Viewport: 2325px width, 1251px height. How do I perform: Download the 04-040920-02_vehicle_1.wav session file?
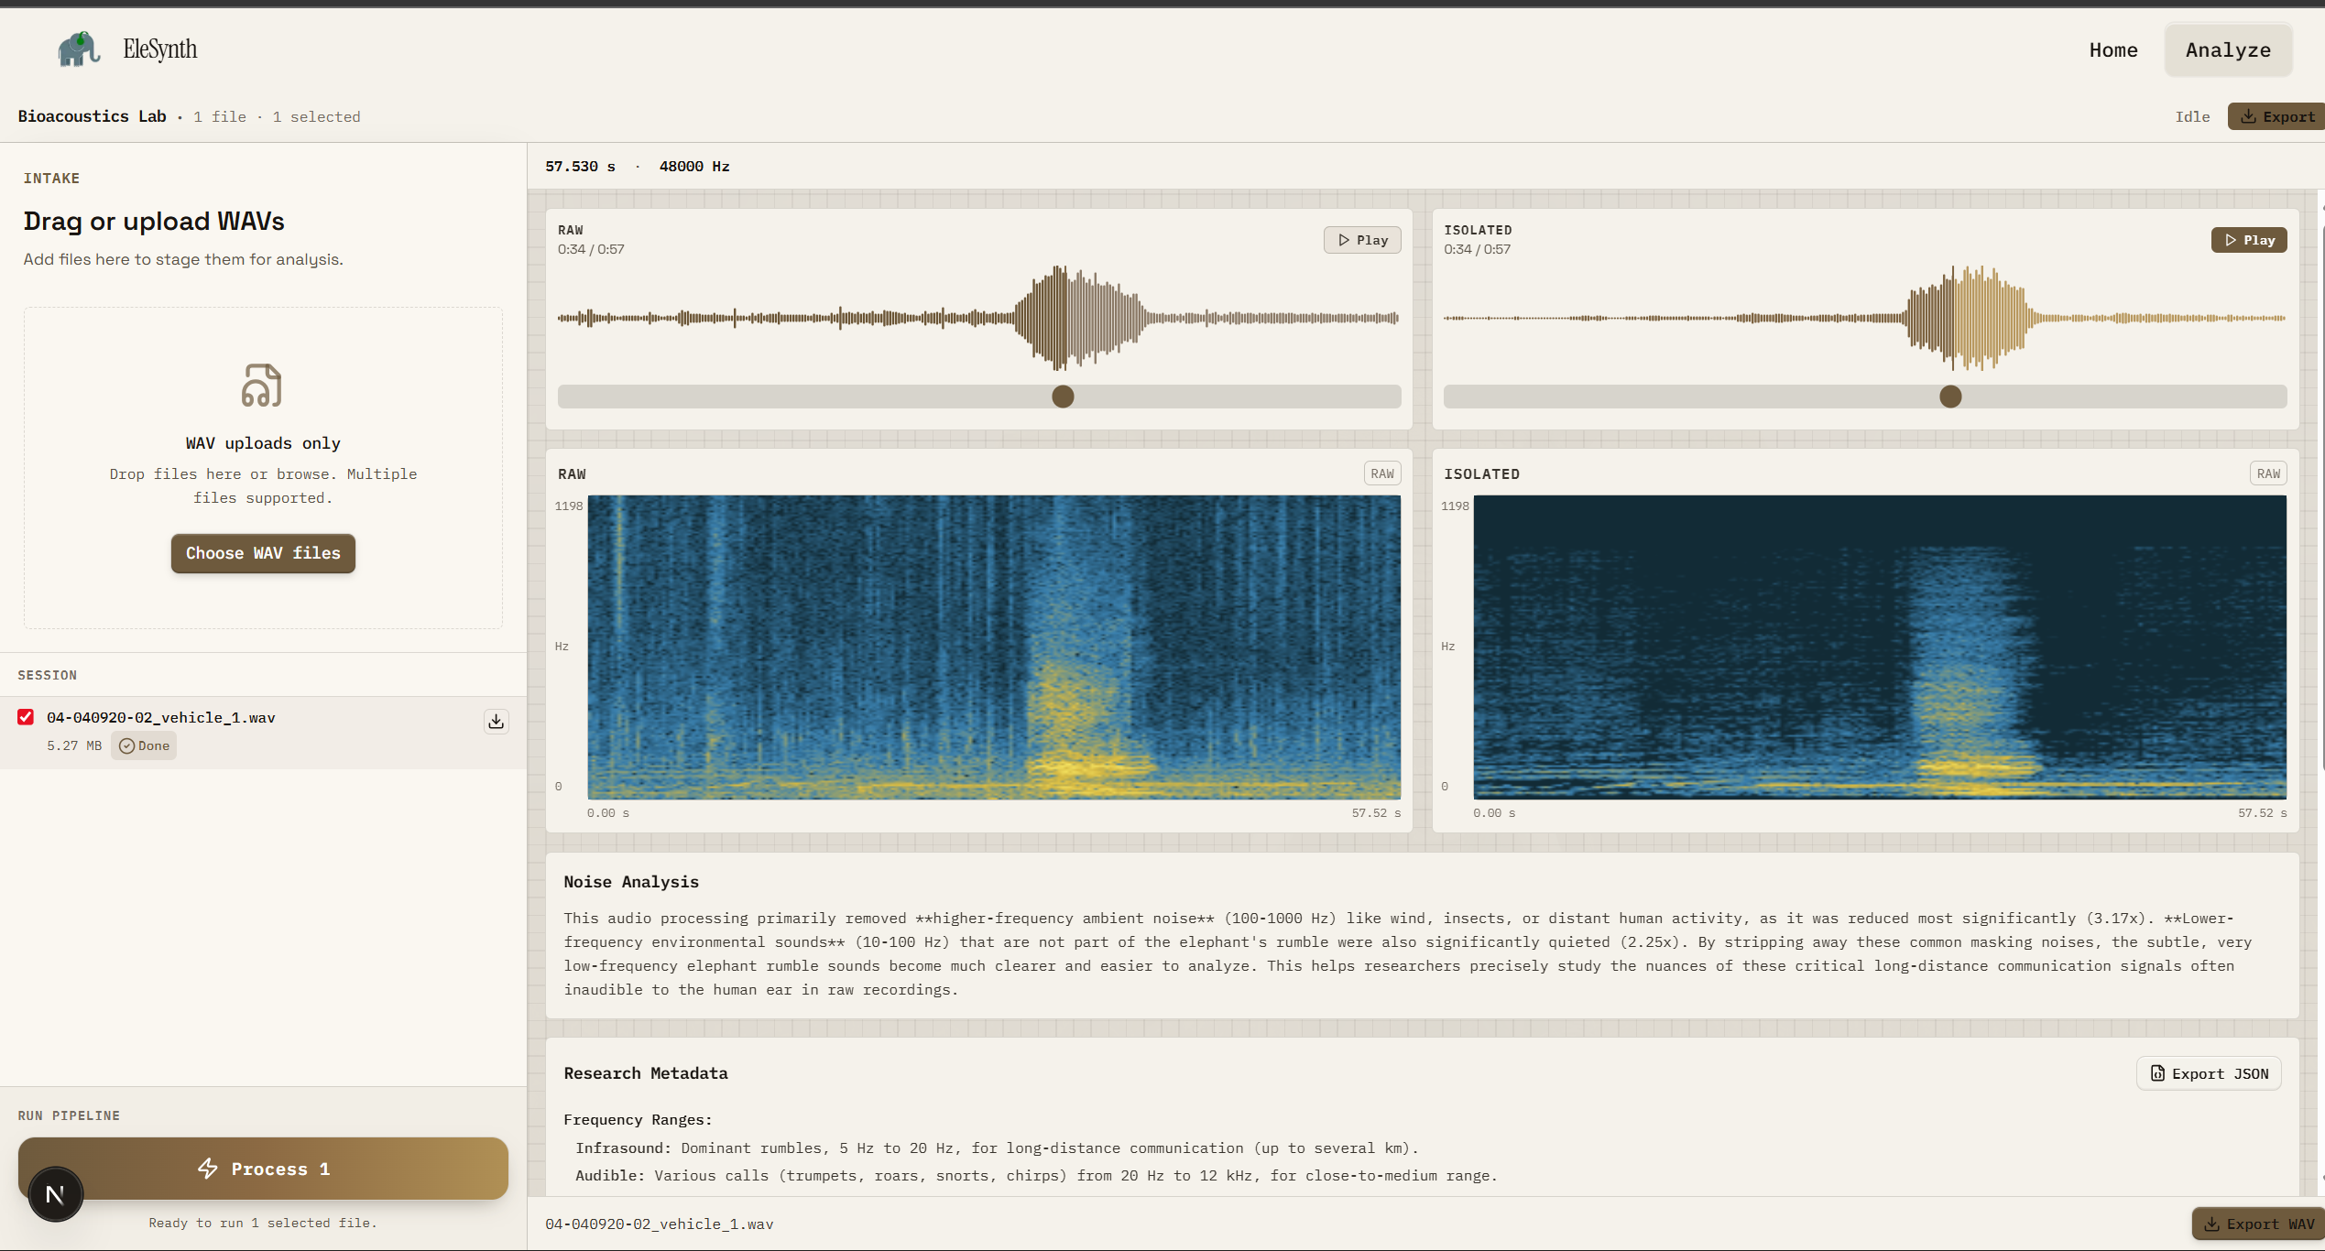click(x=496, y=722)
